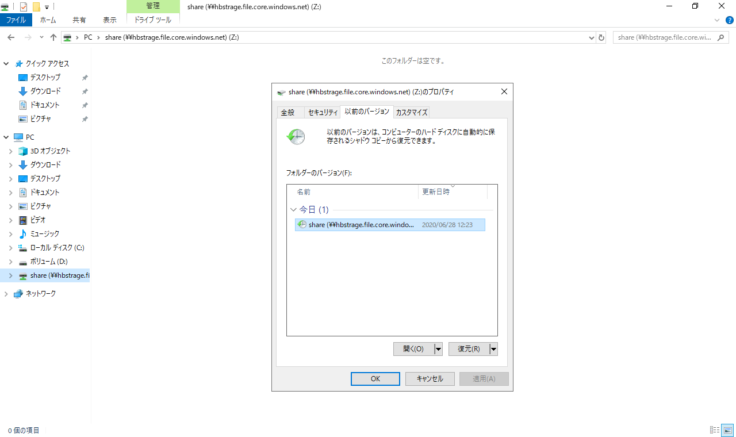
Task: Click the New Folder quick access icon
Action: coord(36,7)
